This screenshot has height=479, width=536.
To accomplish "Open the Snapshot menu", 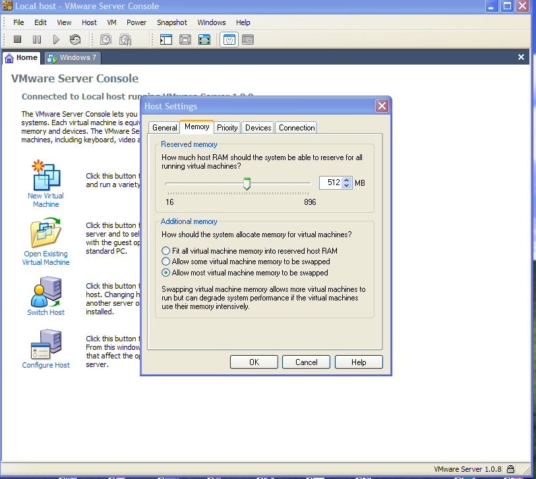I will (x=172, y=22).
